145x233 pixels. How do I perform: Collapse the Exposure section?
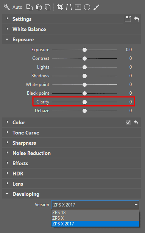(7, 39)
